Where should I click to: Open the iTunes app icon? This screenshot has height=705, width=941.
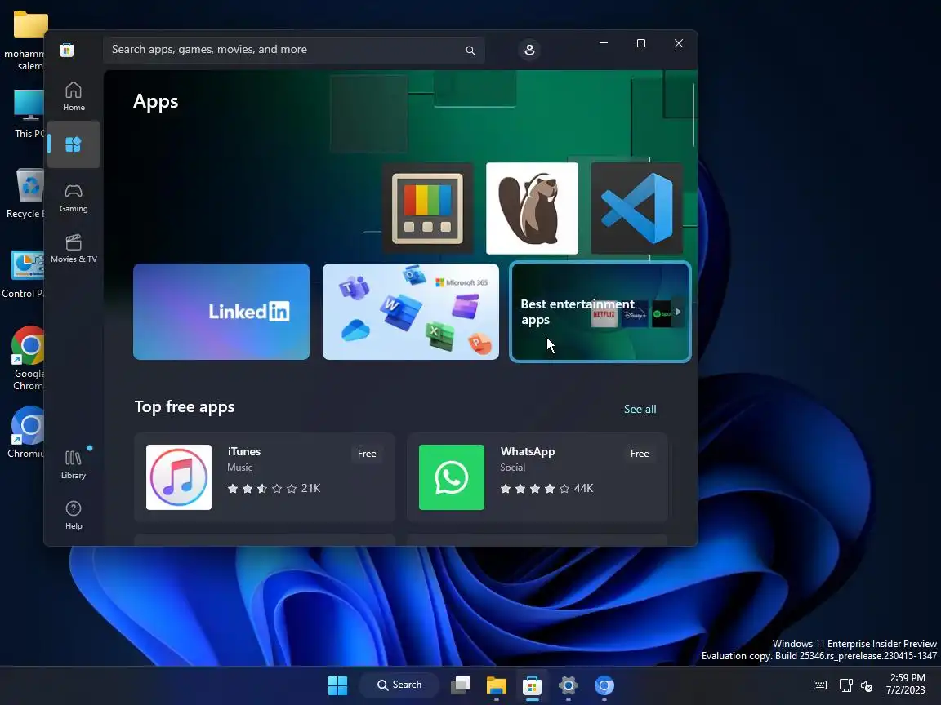pos(179,477)
